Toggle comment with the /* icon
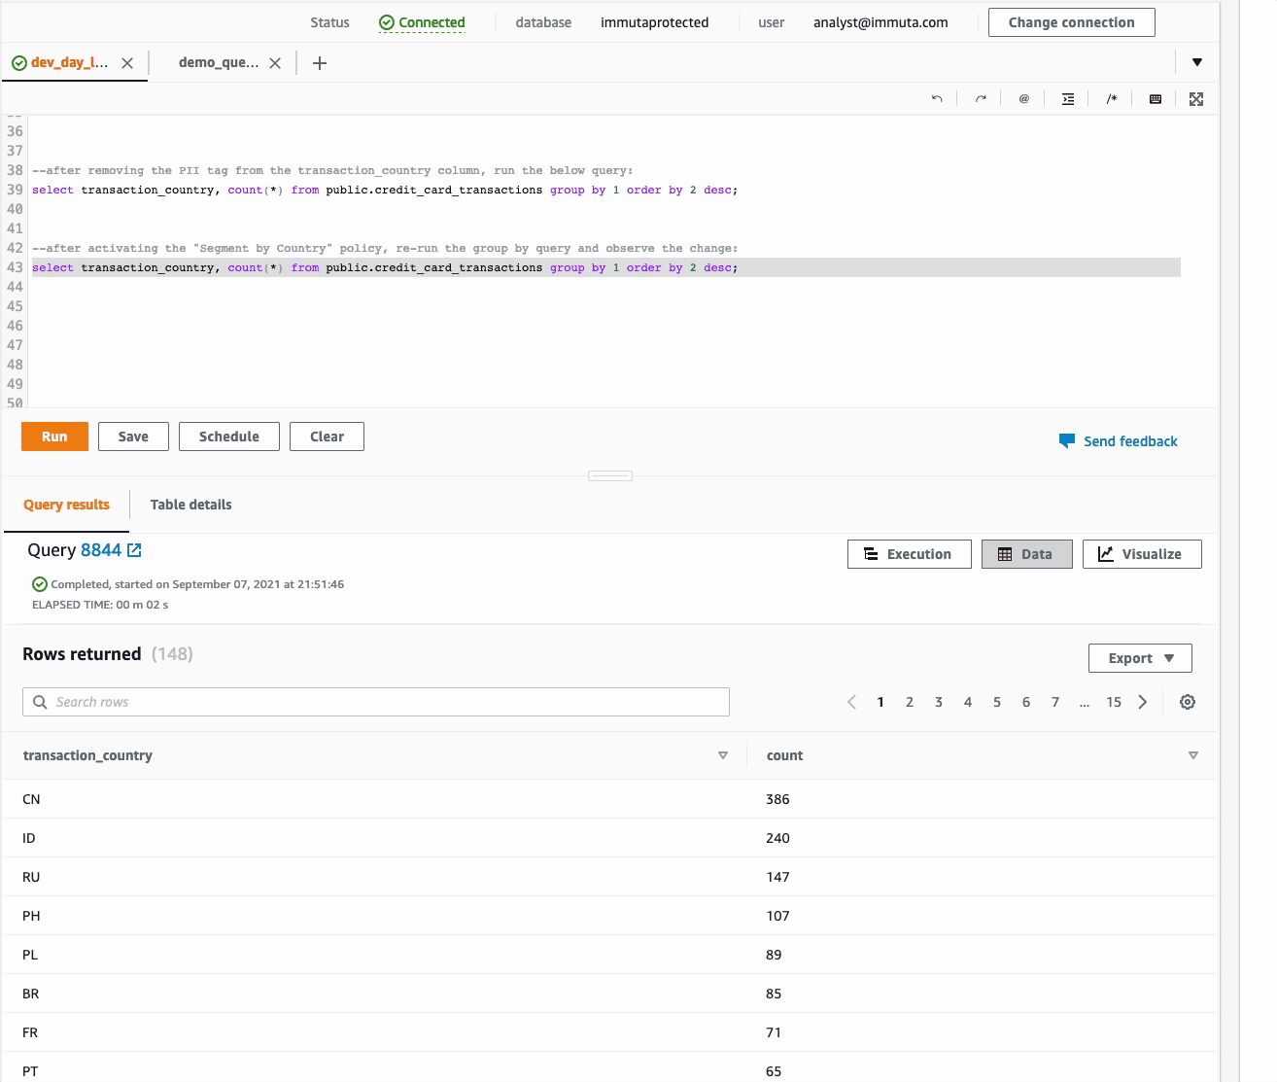1277x1082 pixels. coord(1112,99)
